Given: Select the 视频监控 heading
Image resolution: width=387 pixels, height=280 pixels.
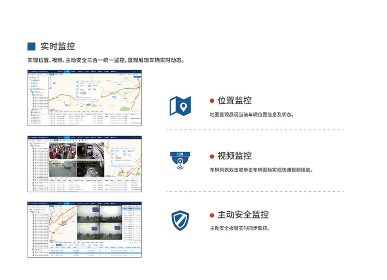Looking at the screenshot, I should point(235,156).
